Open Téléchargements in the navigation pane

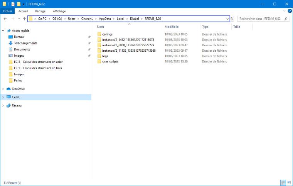[x=25, y=43]
